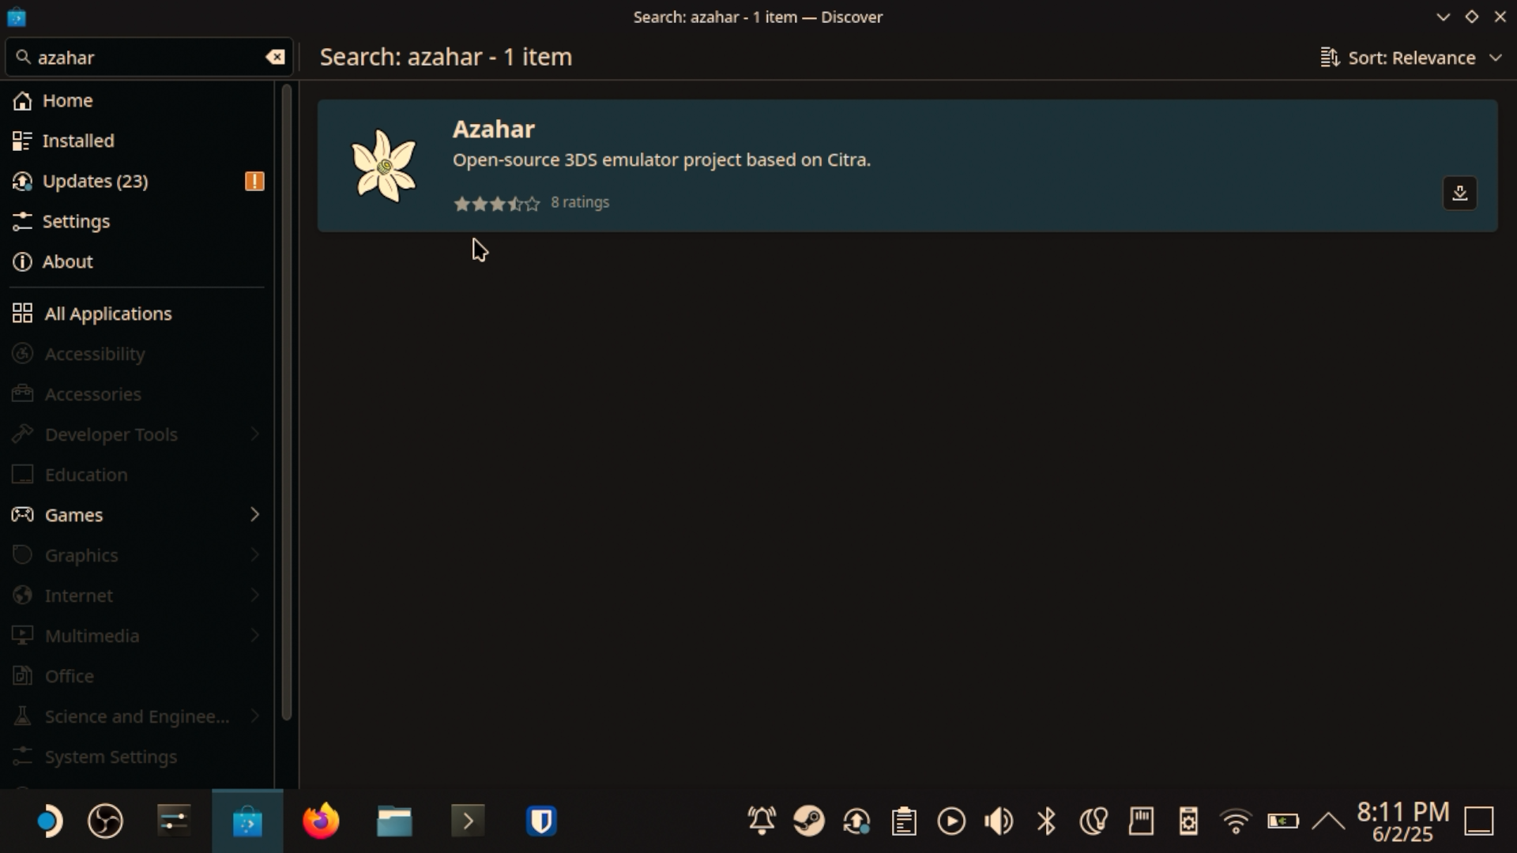This screenshot has width=1517, height=853.
Task: Open the clipboard tray icon
Action: [x=904, y=821]
